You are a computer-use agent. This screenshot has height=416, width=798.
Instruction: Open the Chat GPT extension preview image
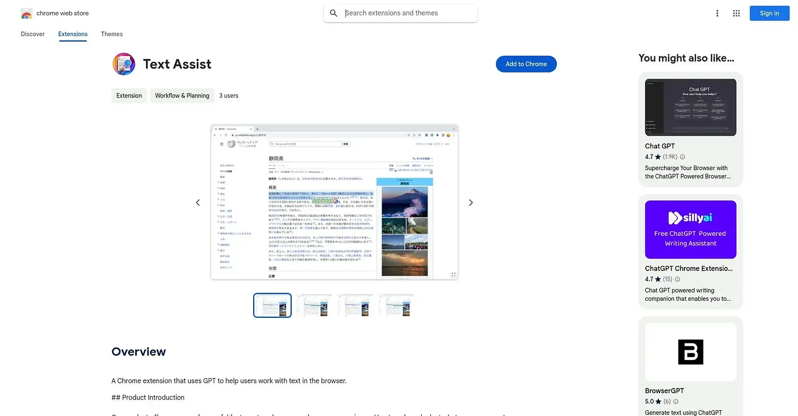(691, 107)
